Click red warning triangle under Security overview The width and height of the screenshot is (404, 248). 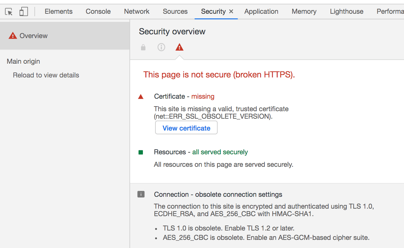pos(179,47)
